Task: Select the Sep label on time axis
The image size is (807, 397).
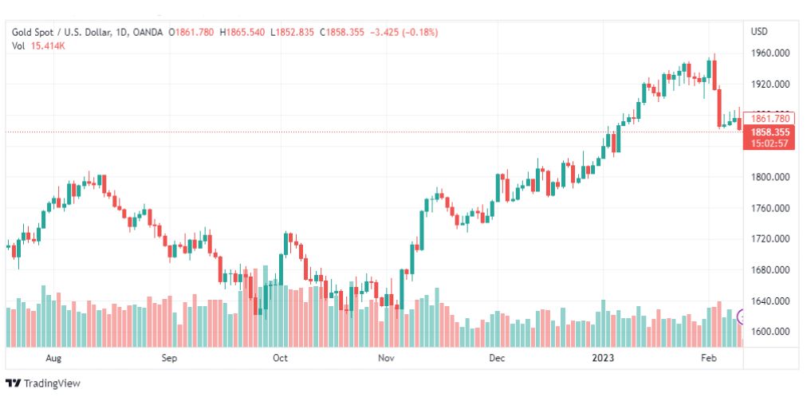Action: click(169, 359)
